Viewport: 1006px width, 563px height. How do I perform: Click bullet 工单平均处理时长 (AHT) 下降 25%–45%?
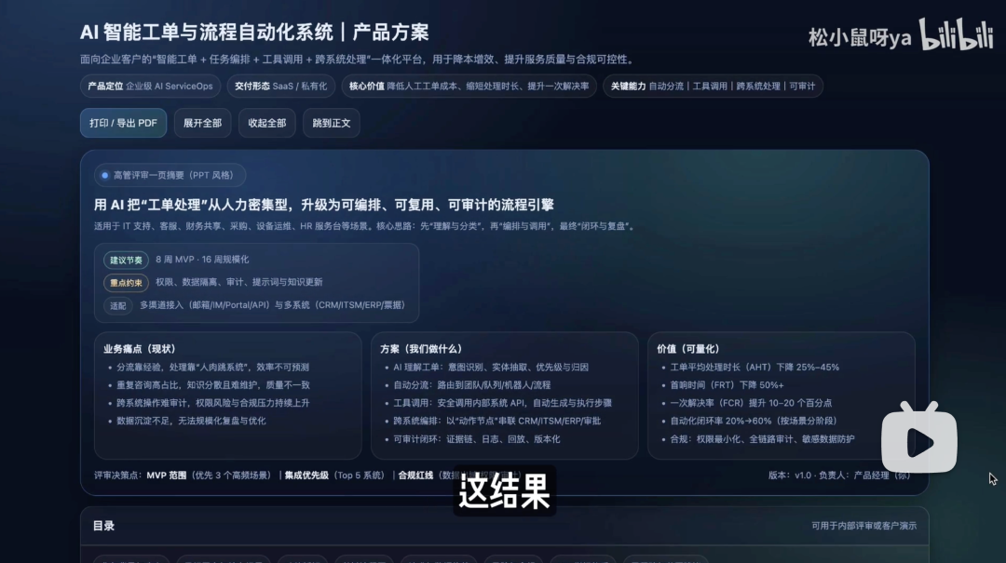(x=754, y=368)
